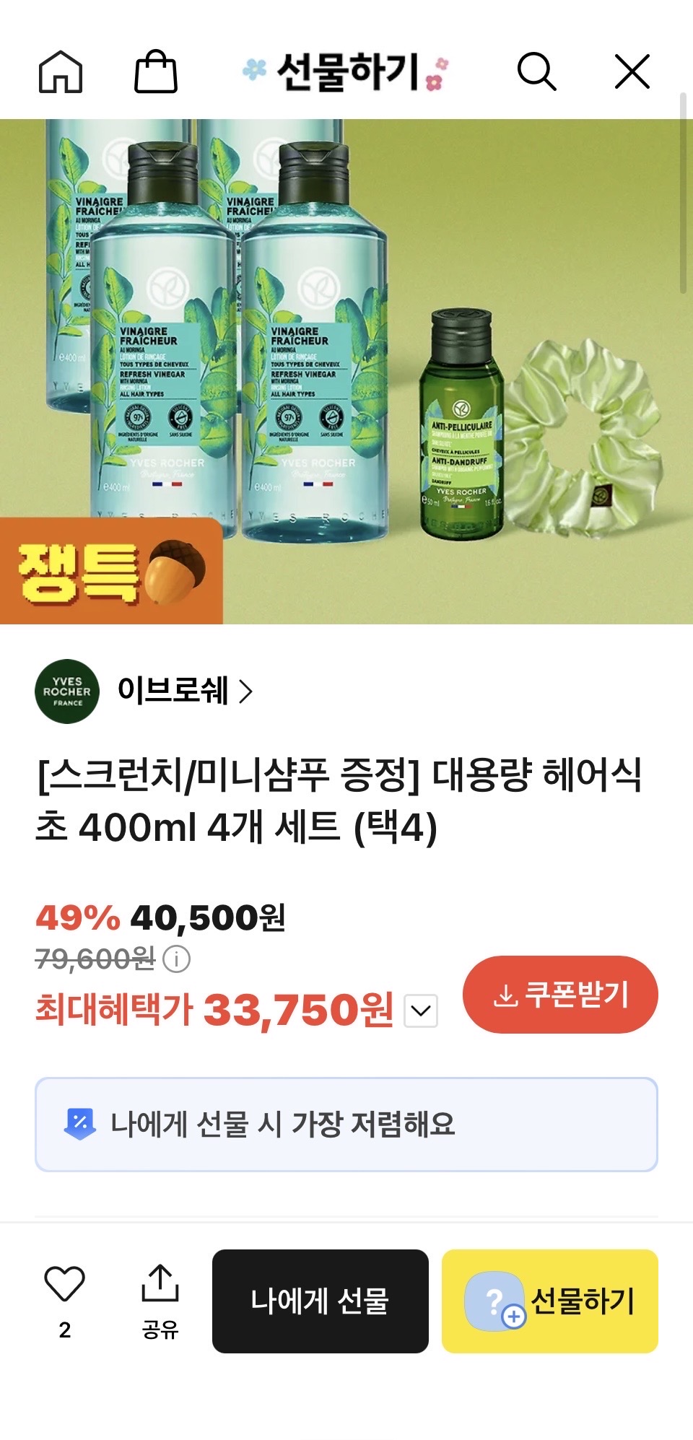Tap the product title text
The width and height of the screenshot is (693, 1440).
point(339,800)
